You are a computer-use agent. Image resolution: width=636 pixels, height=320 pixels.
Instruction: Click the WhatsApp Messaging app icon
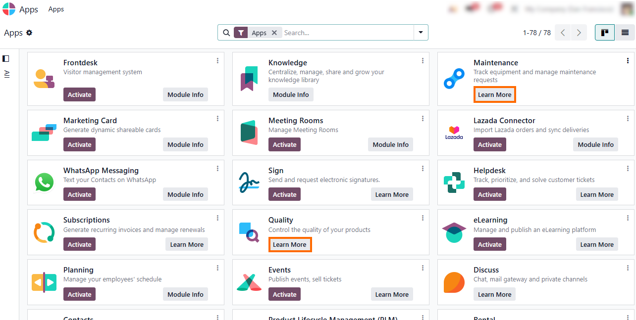[x=44, y=183]
